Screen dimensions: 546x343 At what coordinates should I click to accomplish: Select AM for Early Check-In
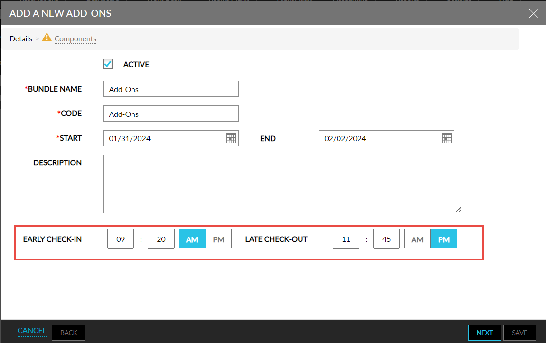coord(192,239)
